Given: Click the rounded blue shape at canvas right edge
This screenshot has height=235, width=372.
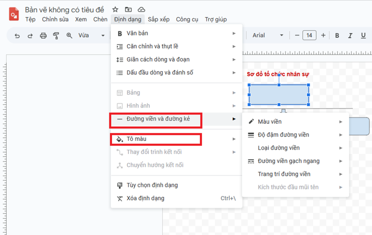Looking at the screenshot, I should click(x=359, y=126).
